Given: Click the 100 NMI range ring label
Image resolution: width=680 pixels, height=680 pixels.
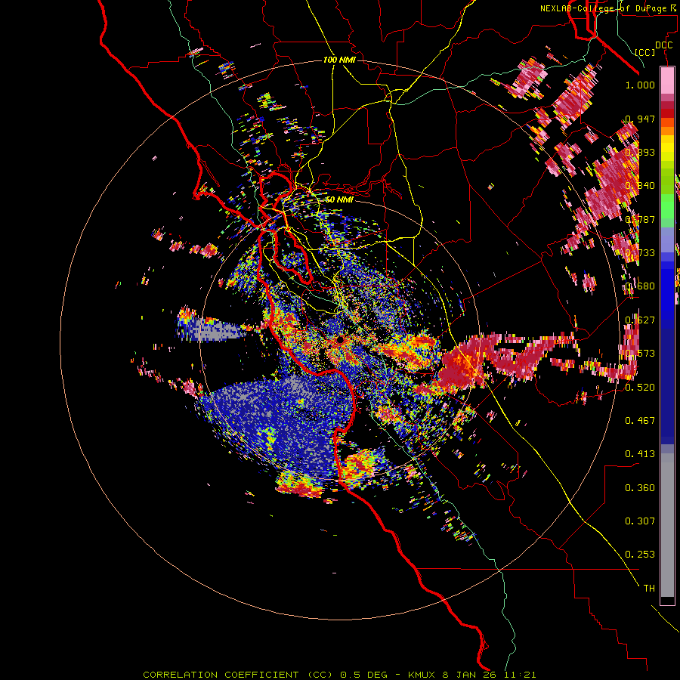Looking at the screenshot, I should pos(339,60).
